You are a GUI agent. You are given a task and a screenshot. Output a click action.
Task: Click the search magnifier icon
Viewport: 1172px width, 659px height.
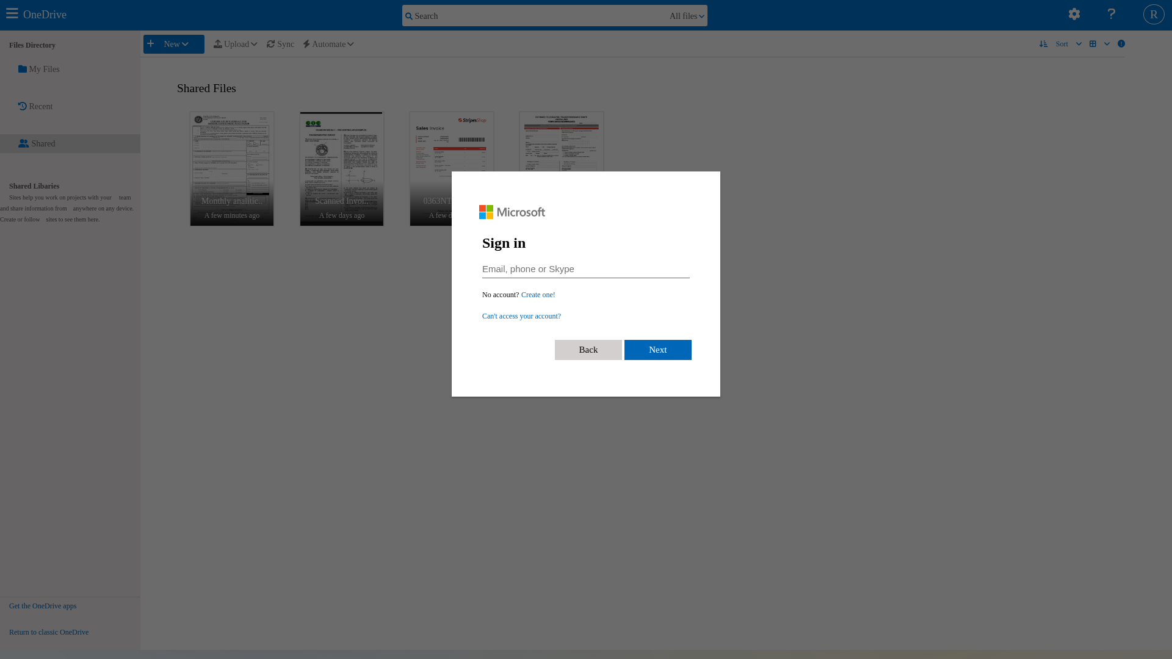[409, 16]
